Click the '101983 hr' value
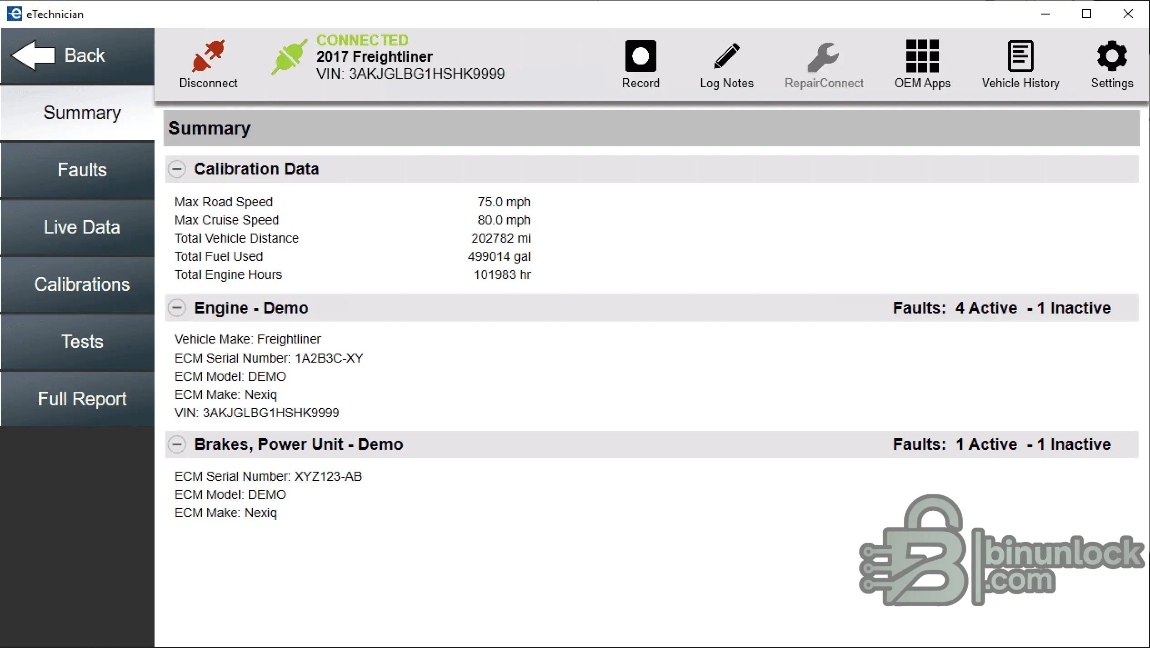The height and width of the screenshot is (648, 1150). point(502,274)
